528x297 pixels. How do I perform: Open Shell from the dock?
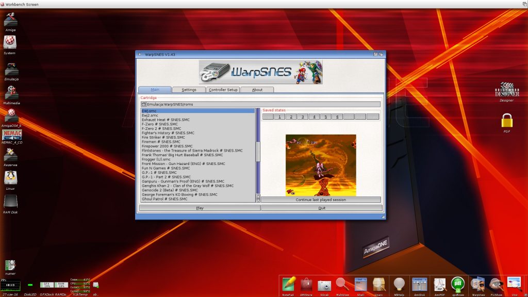pos(360,285)
